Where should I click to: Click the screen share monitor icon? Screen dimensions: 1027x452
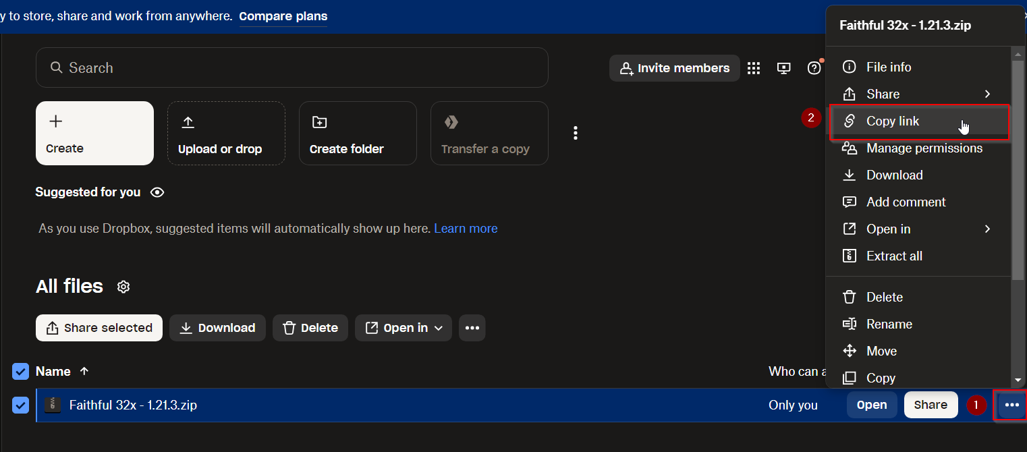[x=783, y=67]
